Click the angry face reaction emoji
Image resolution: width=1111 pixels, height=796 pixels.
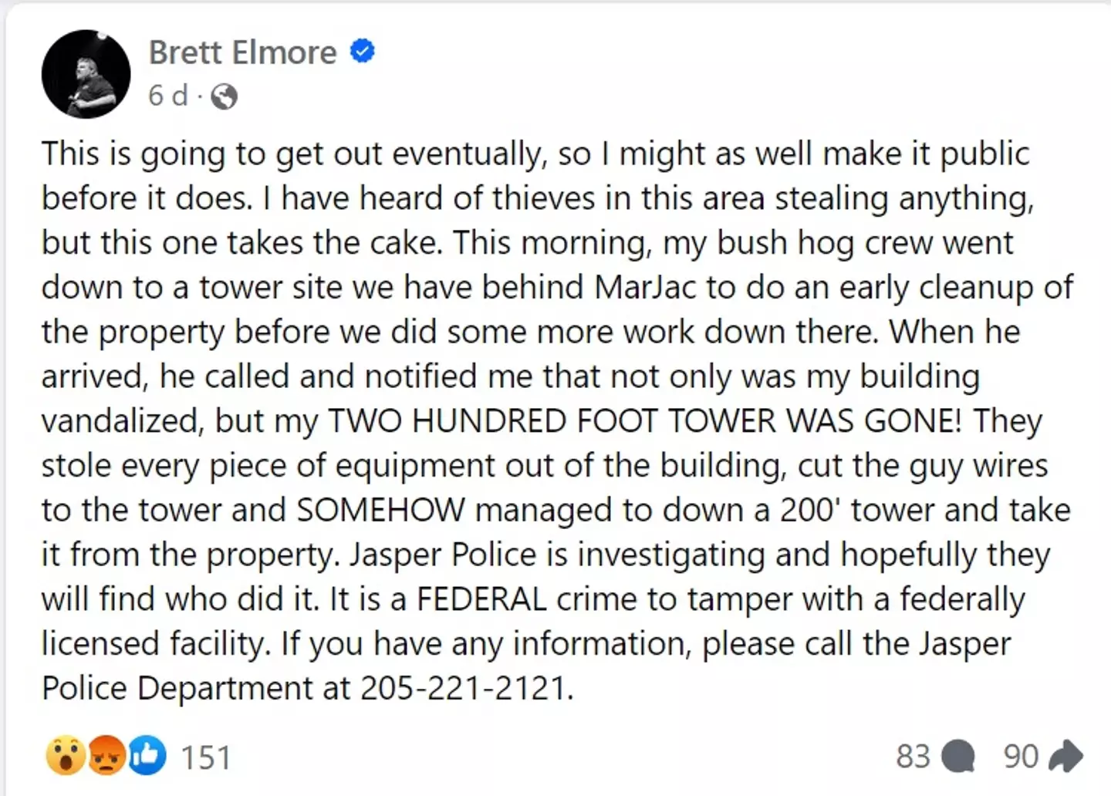pos(106,756)
